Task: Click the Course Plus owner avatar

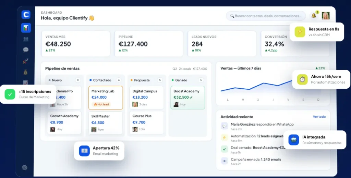Action: click(x=135, y=129)
